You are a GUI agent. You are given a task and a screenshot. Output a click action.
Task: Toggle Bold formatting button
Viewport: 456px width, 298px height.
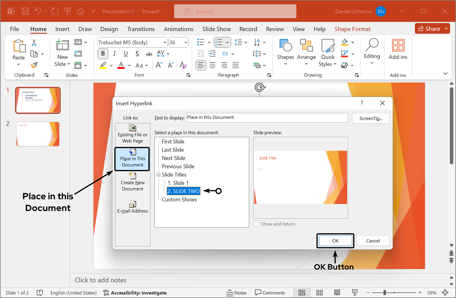coord(103,54)
